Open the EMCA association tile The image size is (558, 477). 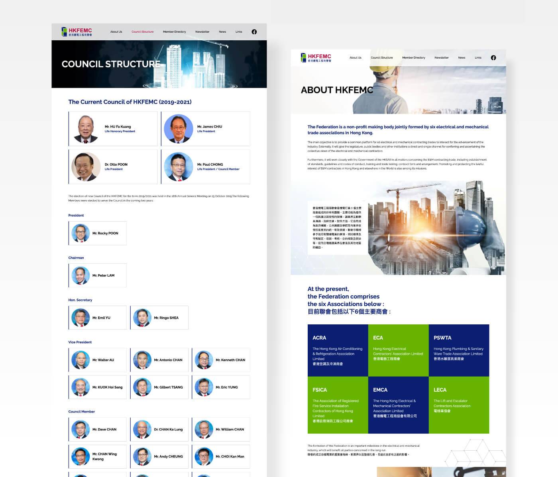(x=398, y=405)
